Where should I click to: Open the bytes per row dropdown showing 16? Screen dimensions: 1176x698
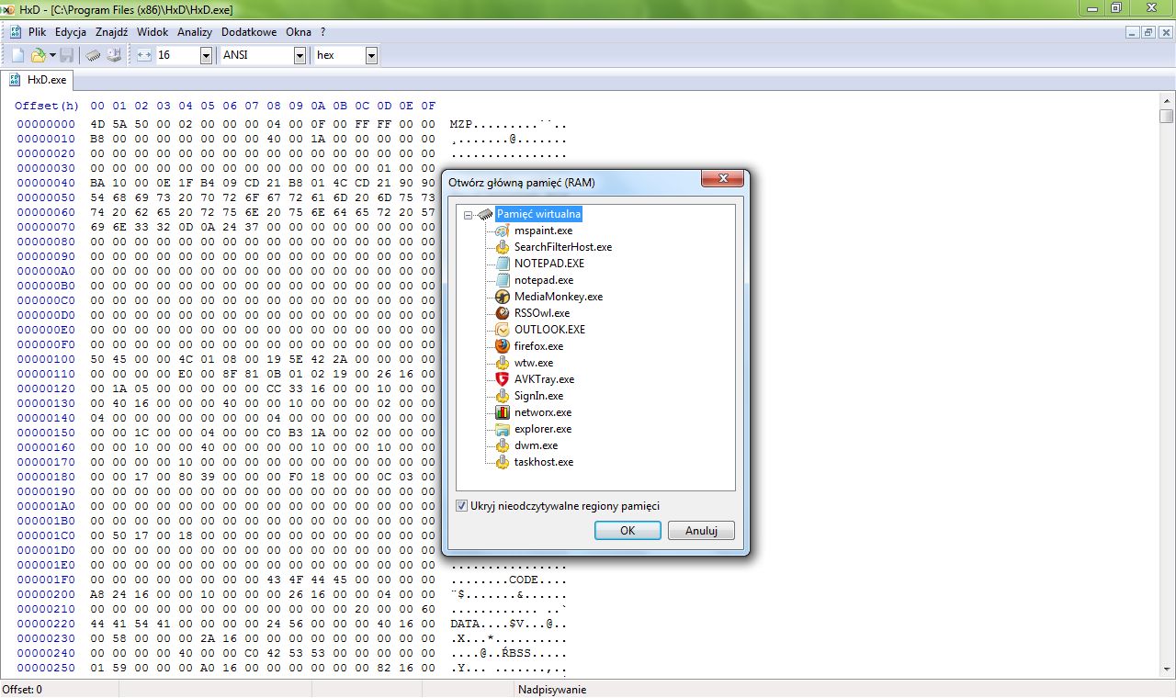coord(206,55)
